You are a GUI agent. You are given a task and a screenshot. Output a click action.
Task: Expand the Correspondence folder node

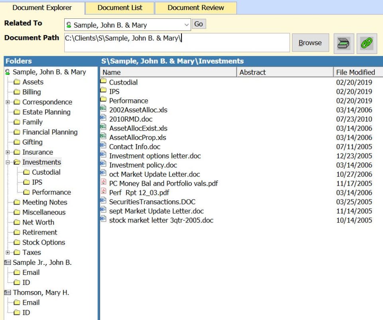point(8,102)
